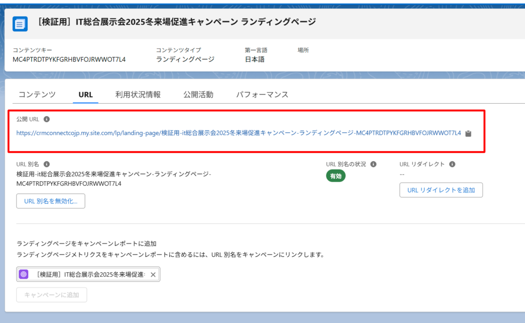Screen dimensions: 525x323
Task: Click the green 有効 status badge
Action: click(336, 176)
